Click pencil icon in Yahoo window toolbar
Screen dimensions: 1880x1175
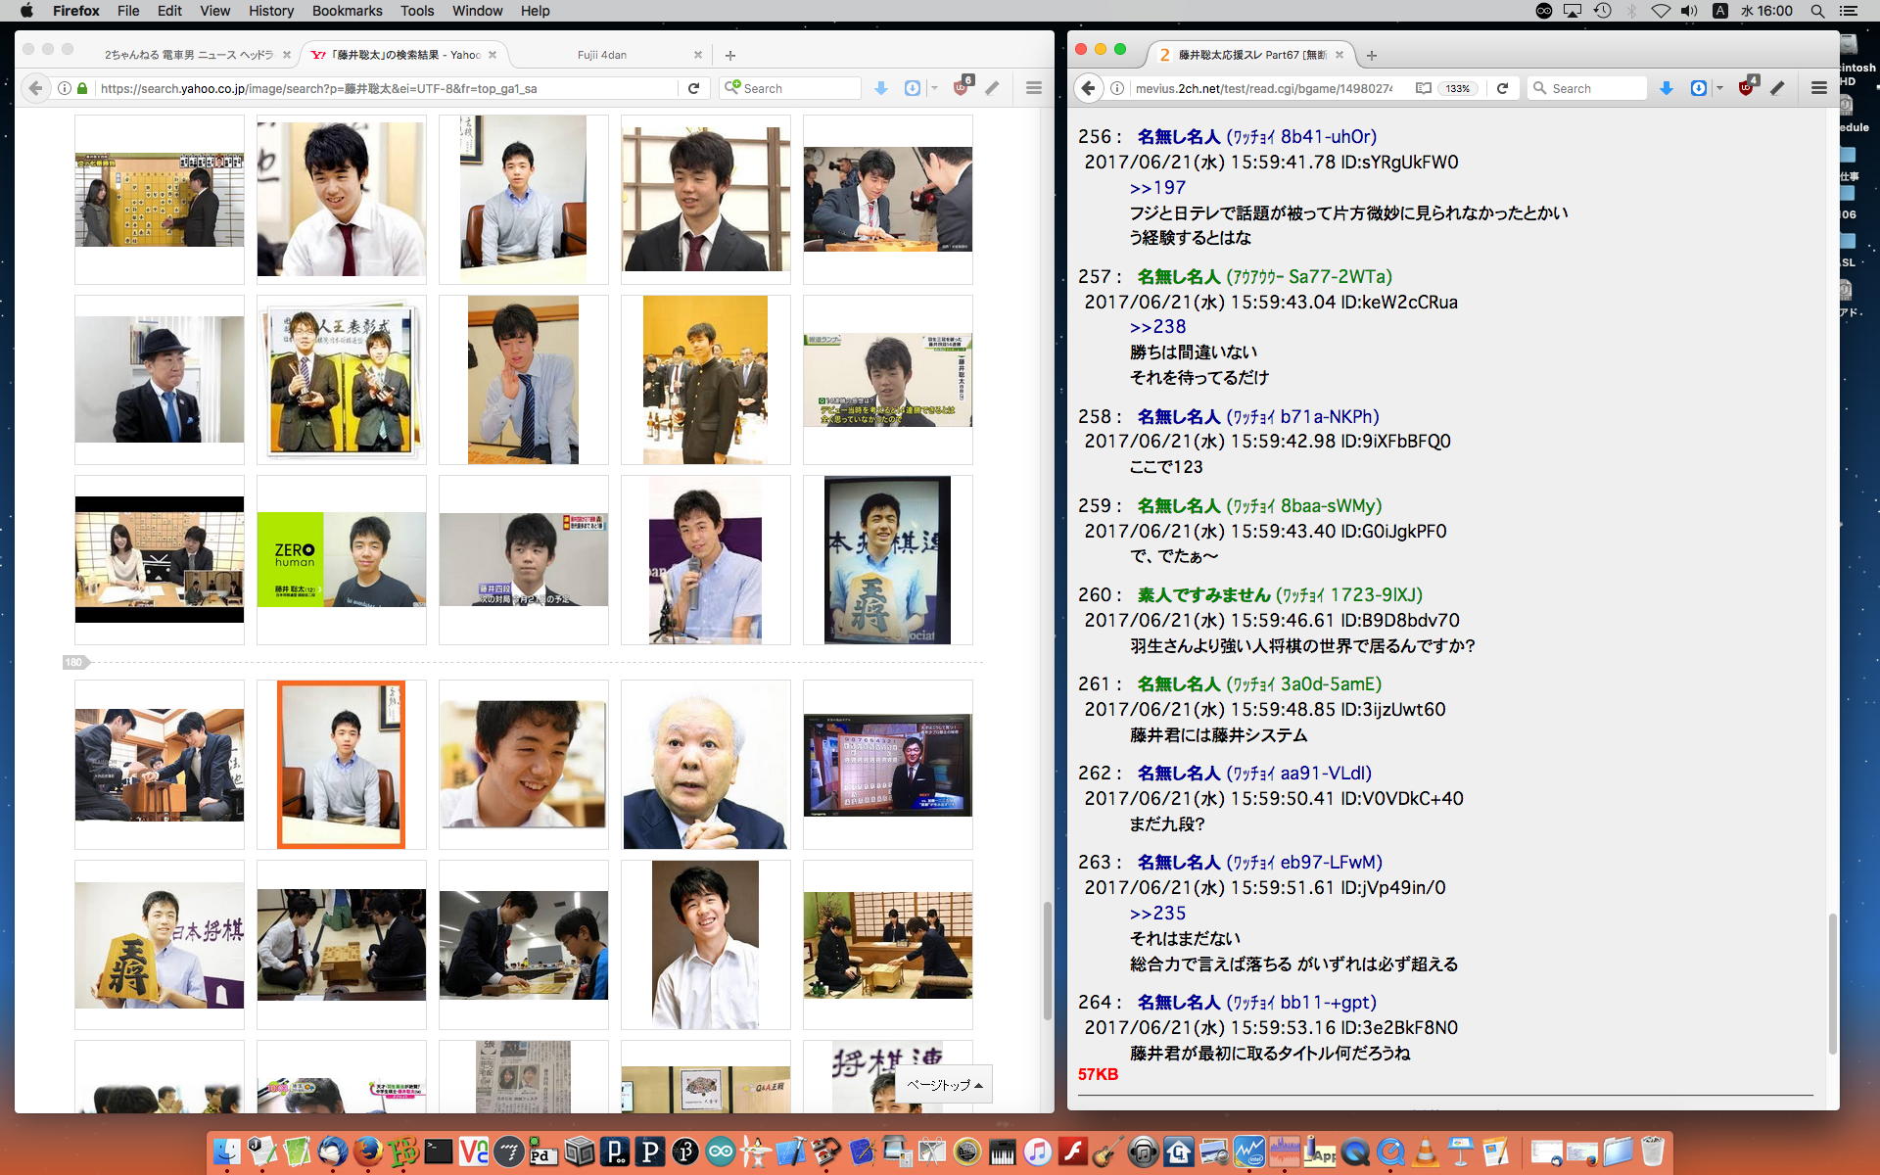[993, 88]
